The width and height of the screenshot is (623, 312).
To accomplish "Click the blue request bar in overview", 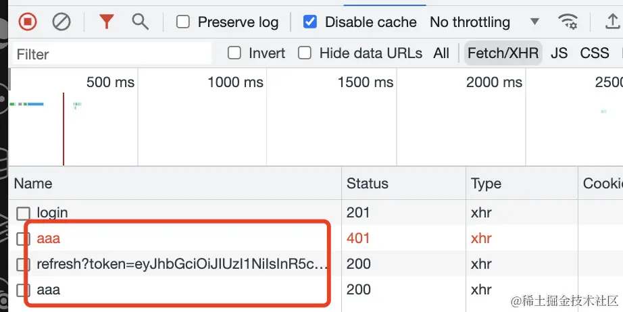I will pos(36,104).
